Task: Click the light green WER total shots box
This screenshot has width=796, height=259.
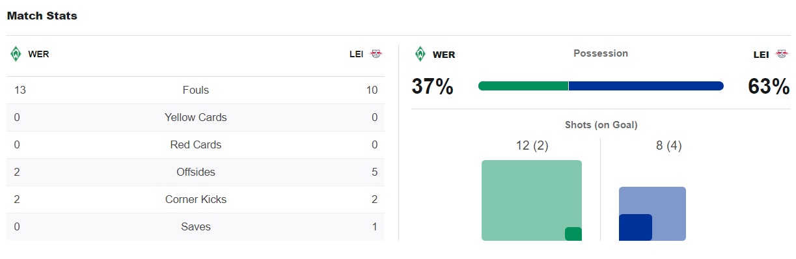Action: click(x=532, y=200)
